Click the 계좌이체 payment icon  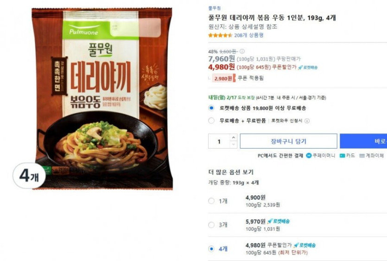362,156
